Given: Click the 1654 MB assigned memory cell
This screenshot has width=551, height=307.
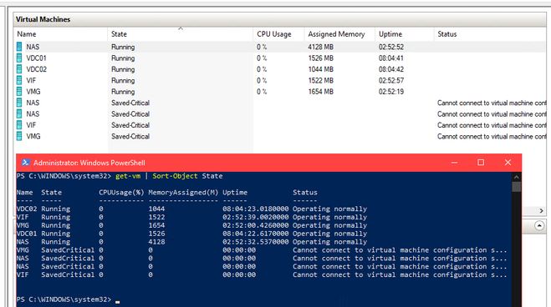Looking at the screenshot, I should pos(321,92).
